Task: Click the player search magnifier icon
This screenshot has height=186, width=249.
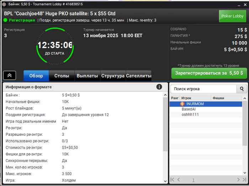Action: pyautogui.click(x=242, y=89)
